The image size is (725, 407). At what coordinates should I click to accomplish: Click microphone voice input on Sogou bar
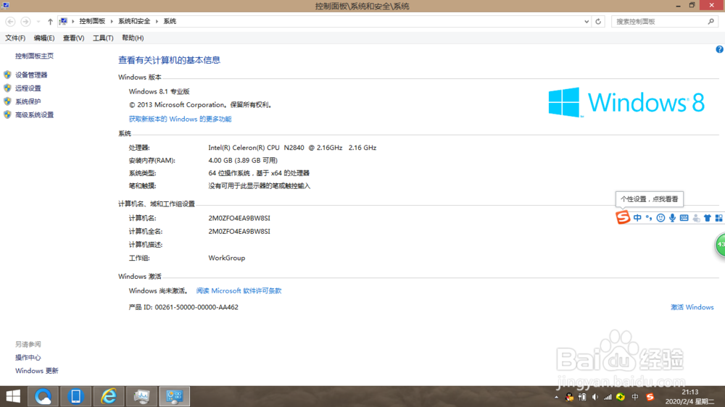click(672, 217)
